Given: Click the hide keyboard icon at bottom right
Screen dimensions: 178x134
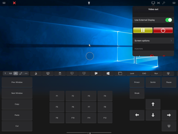Looking at the screenshot, I should [169, 126].
